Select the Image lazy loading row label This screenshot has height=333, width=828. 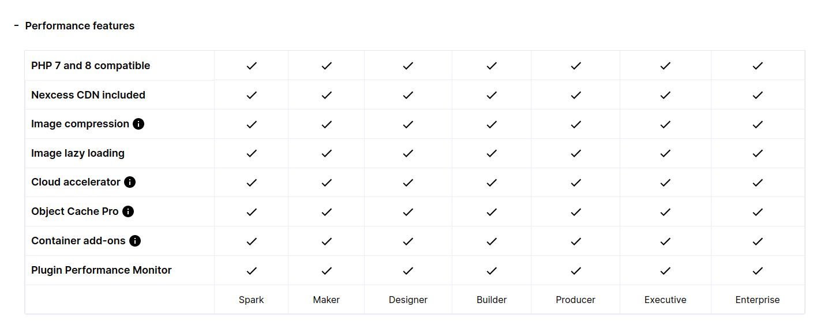pyautogui.click(x=78, y=153)
